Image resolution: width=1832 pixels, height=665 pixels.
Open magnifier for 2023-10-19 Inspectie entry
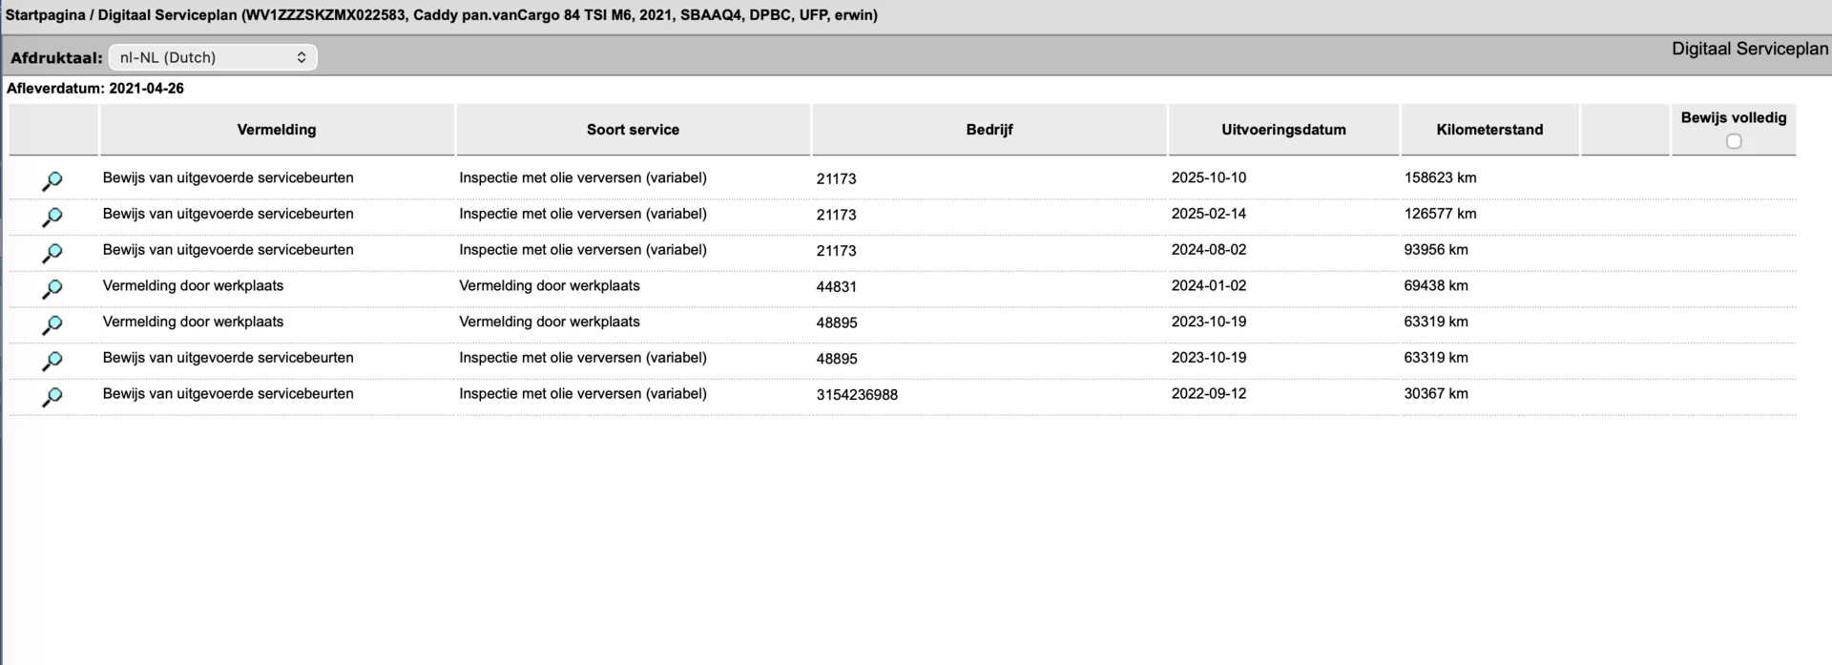pos(52,361)
